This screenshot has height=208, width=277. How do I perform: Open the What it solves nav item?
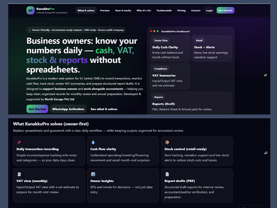pos(86,10)
